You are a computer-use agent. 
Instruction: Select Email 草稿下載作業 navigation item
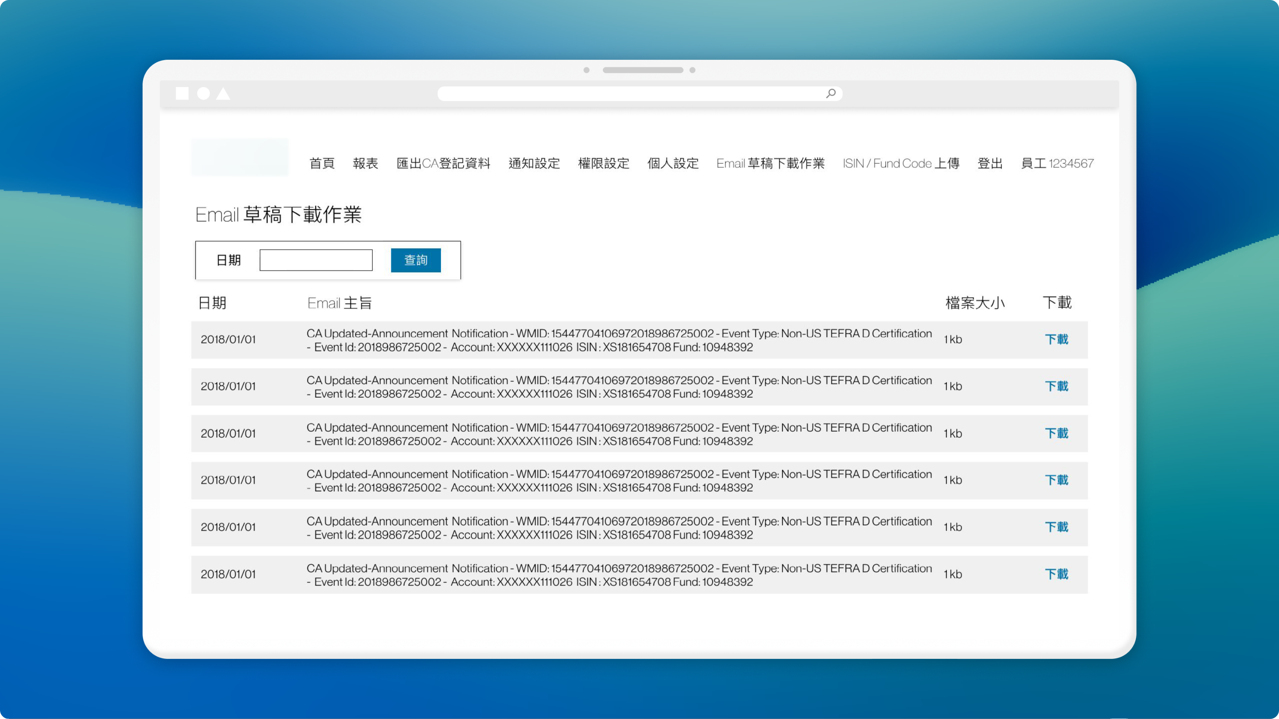tap(770, 163)
